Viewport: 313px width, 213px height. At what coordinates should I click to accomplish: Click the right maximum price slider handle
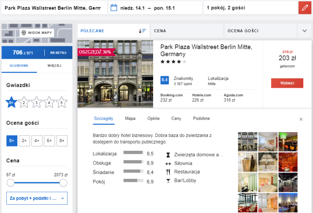pyautogui.click(x=63, y=183)
